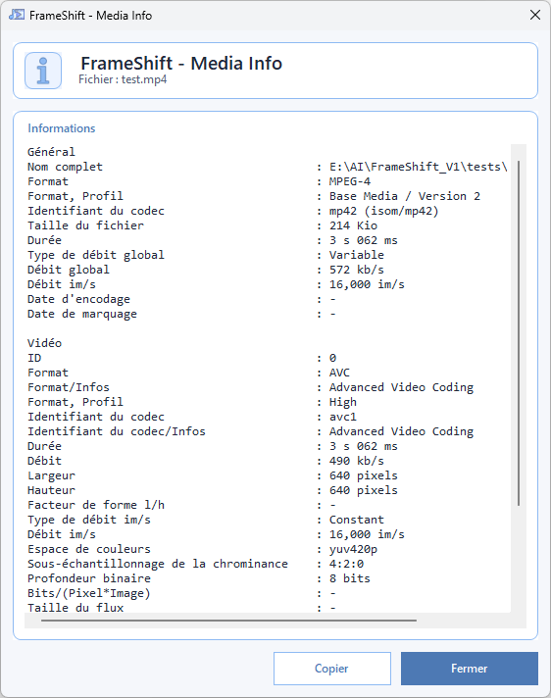This screenshot has width=551, height=698.
Task: Click the vertical scrollbar thumb
Action: point(519,333)
